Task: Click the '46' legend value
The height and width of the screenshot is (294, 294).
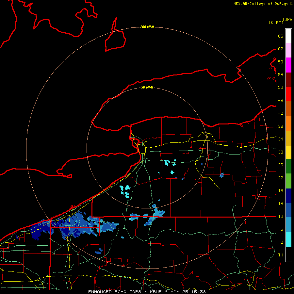Action: 281,101
